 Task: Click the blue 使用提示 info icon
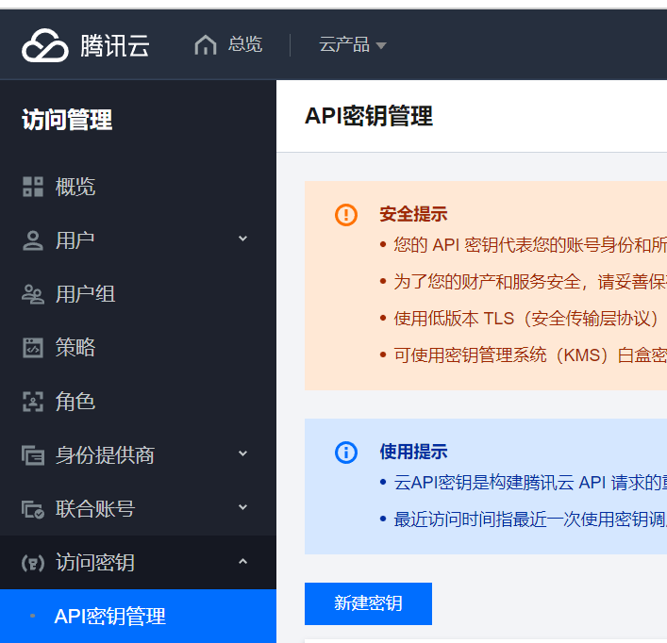coord(346,453)
